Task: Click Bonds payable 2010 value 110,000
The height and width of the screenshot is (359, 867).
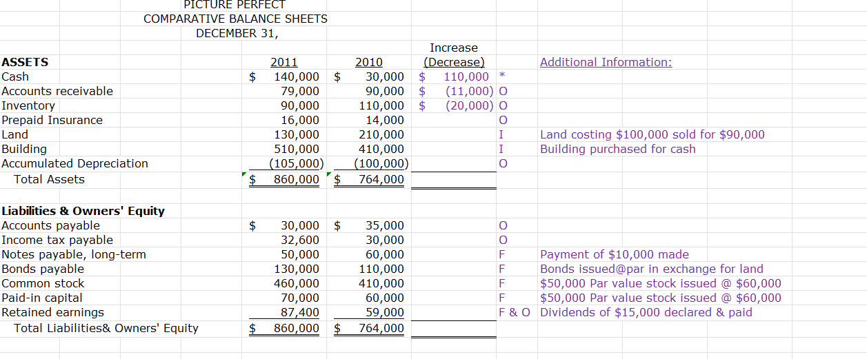Action: tap(381, 269)
